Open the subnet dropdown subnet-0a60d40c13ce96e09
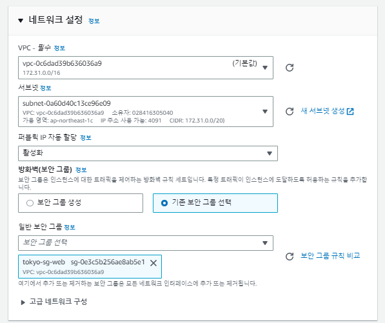 146,112
